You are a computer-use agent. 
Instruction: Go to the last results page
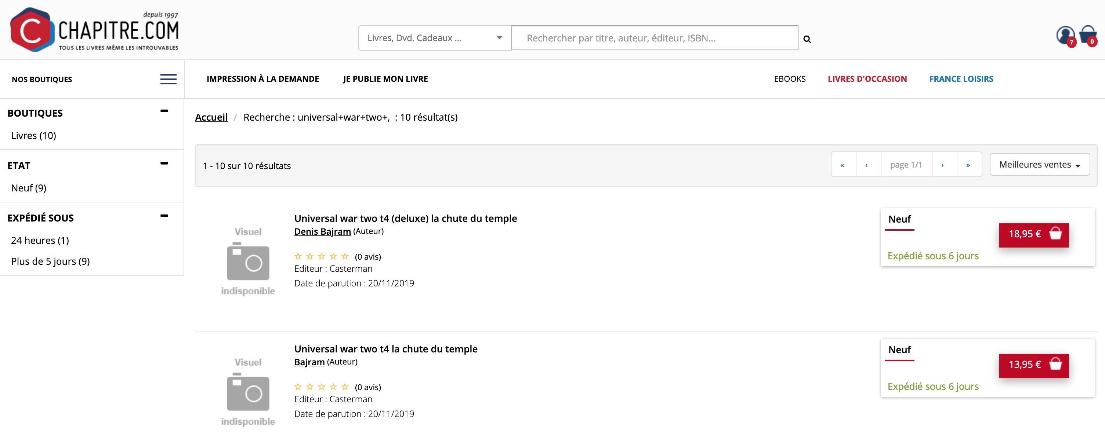click(968, 165)
